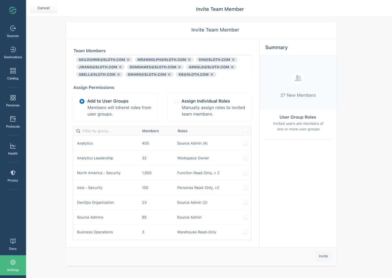The height and width of the screenshot is (278, 392).
Task: Open Protocols in the sidebar
Action: tap(13, 122)
